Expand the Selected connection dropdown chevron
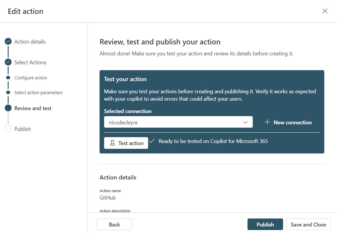Viewport: 337px width, 233px height. pyautogui.click(x=245, y=122)
